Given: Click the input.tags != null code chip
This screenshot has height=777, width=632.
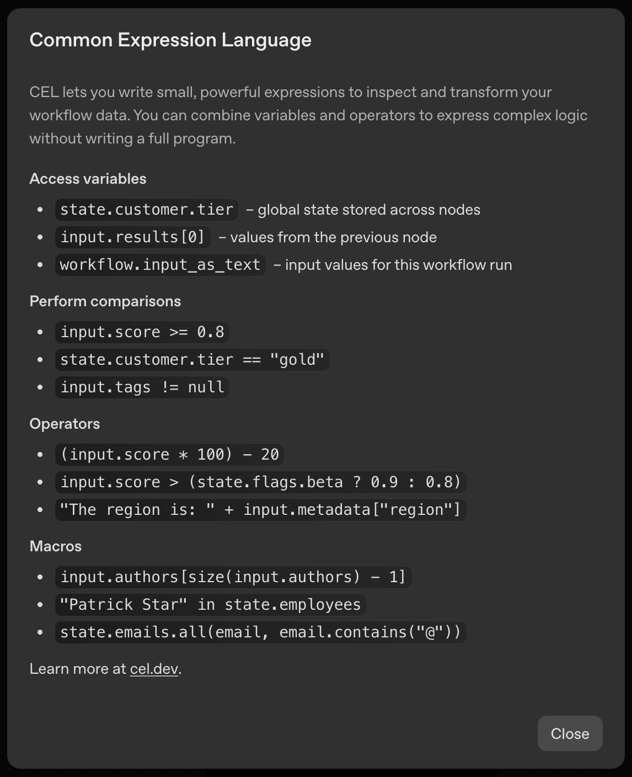Looking at the screenshot, I should click(142, 387).
